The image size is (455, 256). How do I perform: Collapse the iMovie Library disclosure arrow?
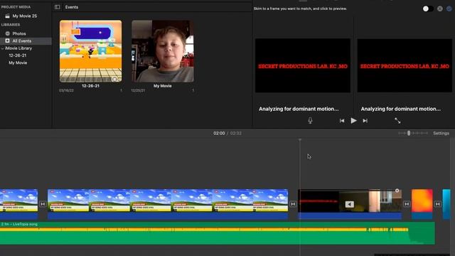click(x=2, y=48)
